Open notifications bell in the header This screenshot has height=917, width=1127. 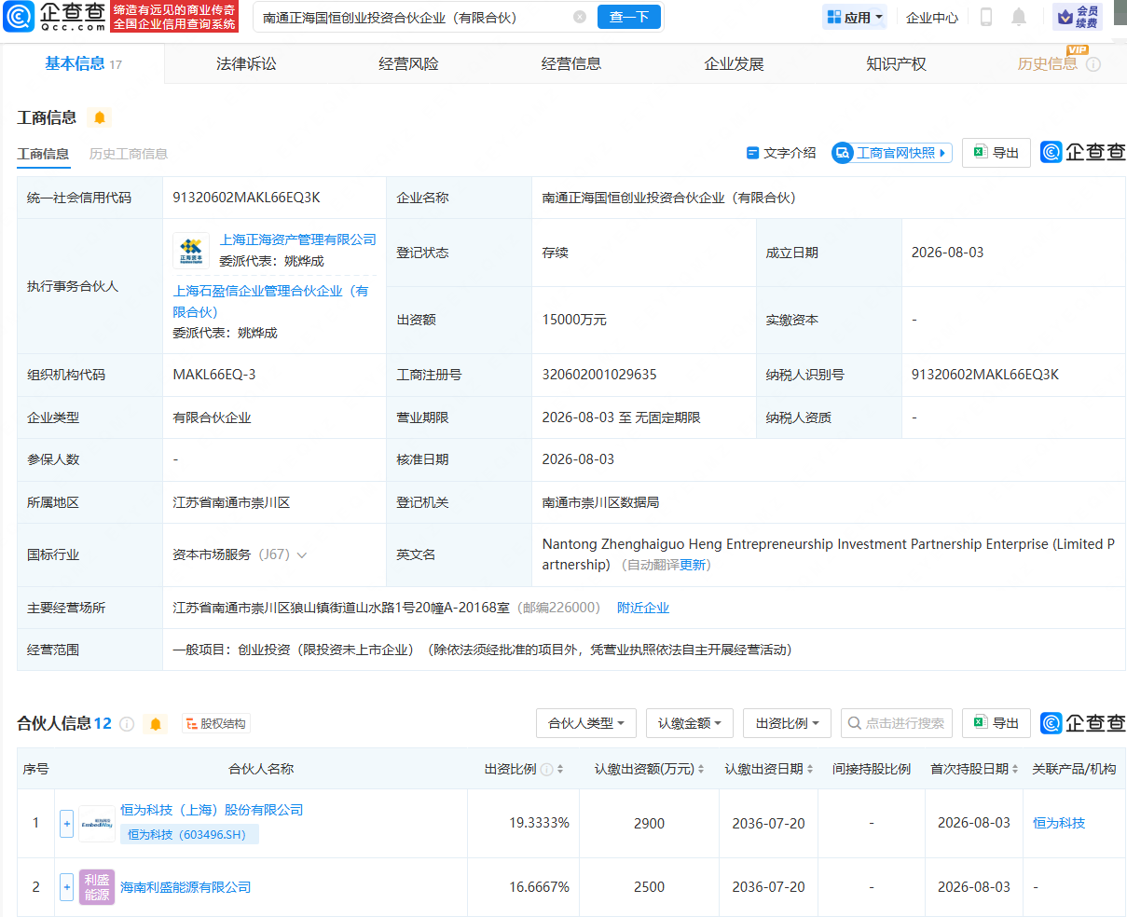point(1019,17)
